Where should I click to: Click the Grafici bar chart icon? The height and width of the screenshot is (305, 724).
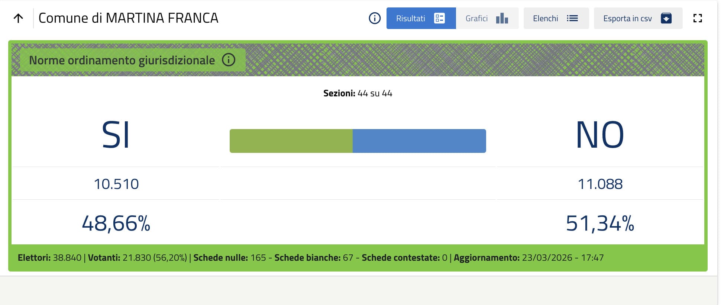pos(502,18)
